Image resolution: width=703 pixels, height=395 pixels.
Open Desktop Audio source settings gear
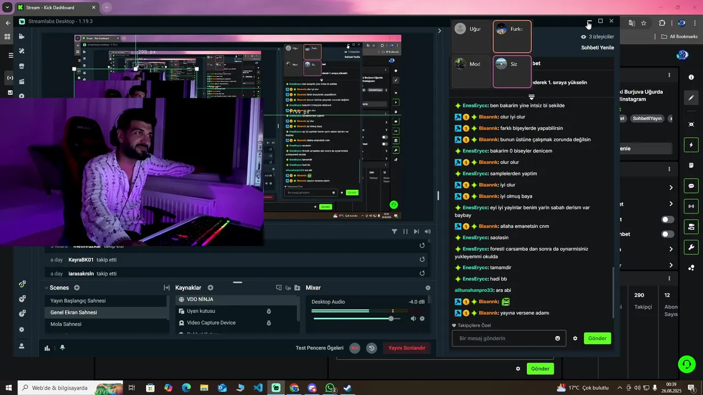pyautogui.click(x=422, y=319)
